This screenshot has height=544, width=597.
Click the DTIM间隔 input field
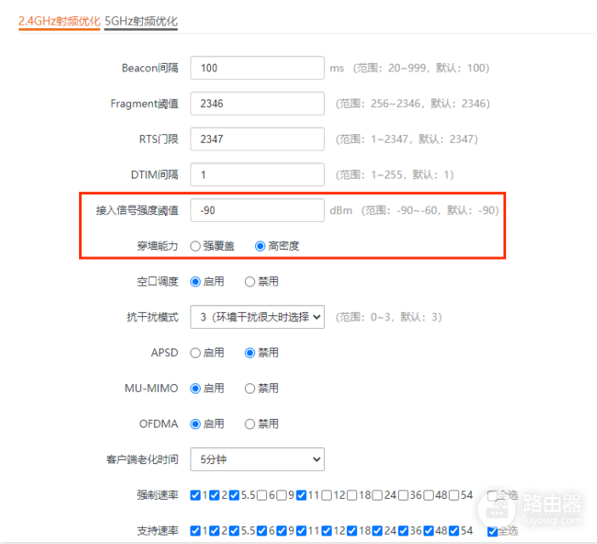(x=257, y=174)
